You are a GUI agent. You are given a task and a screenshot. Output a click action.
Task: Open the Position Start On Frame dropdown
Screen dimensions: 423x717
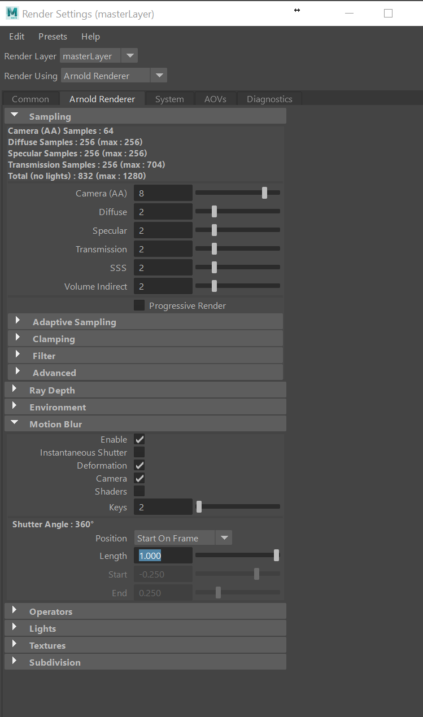coord(183,538)
